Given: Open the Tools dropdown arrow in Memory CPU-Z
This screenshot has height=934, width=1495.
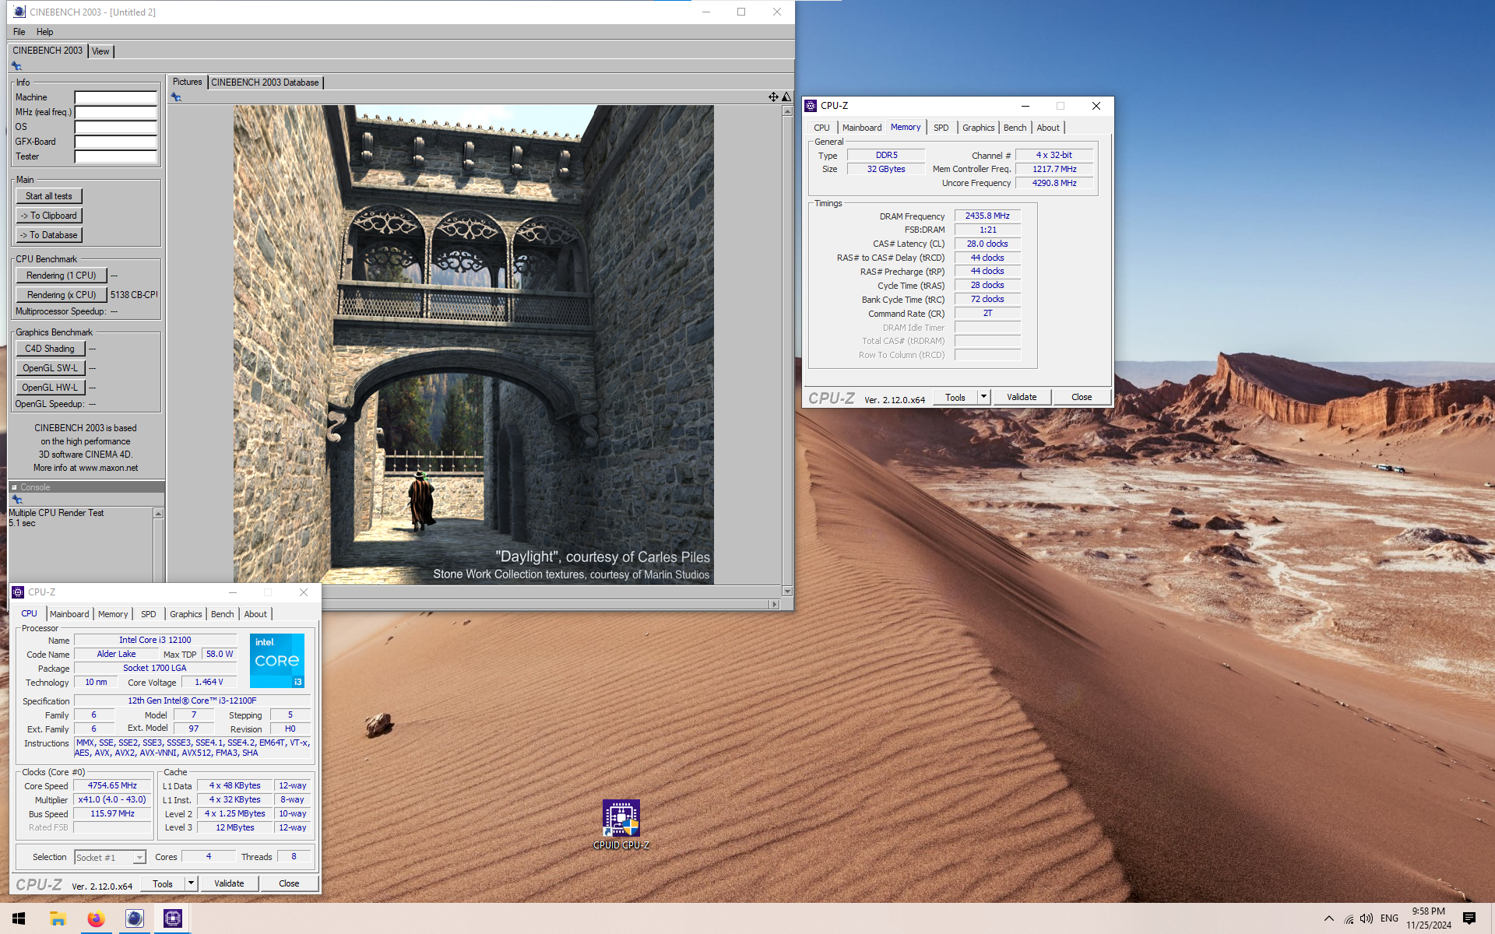Looking at the screenshot, I should pyautogui.click(x=983, y=397).
